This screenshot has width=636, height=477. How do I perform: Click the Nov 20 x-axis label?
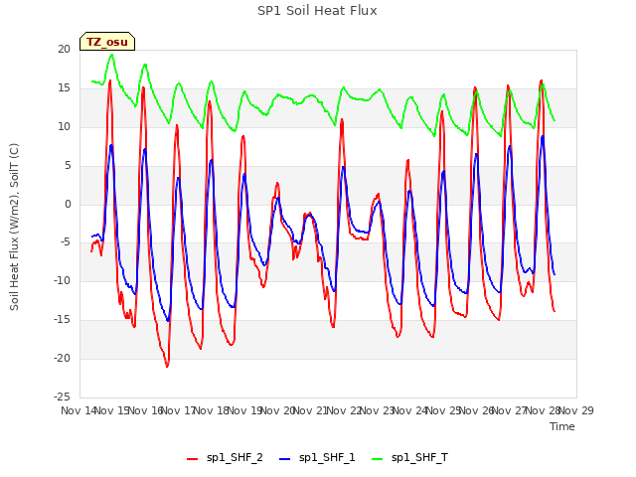click(278, 410)
